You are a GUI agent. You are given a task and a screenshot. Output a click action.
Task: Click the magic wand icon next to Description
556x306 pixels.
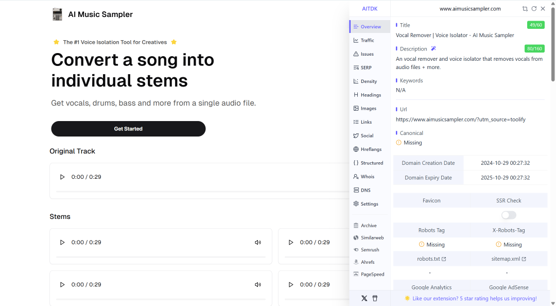[x=433, y=48]
